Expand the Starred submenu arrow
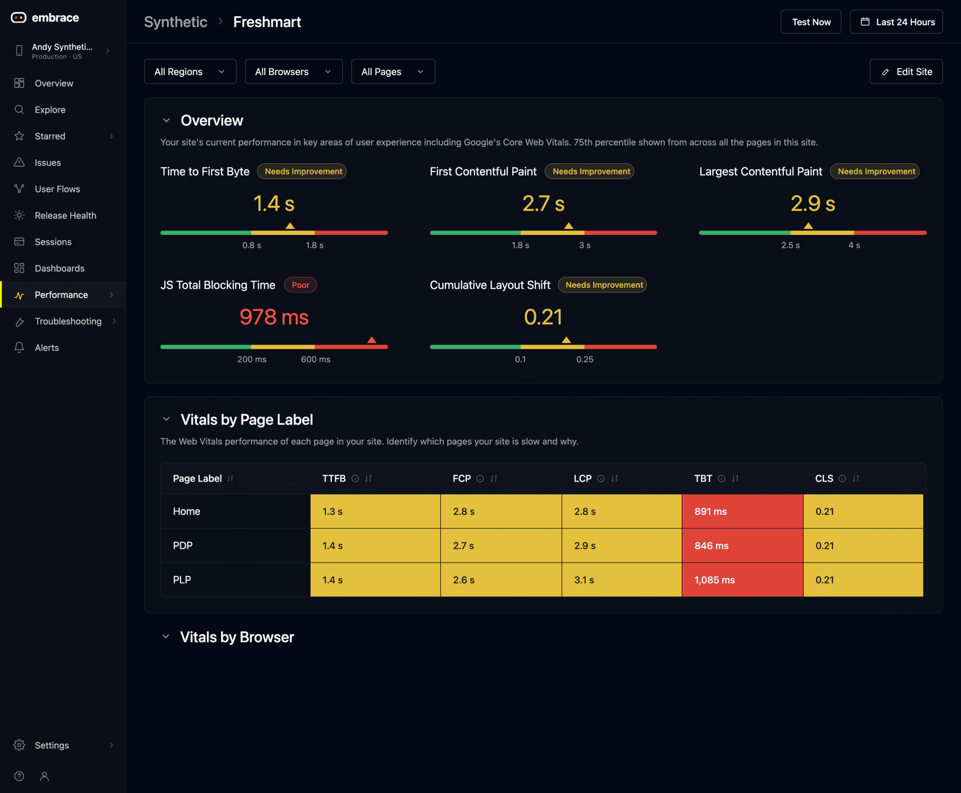 (111, 136)
